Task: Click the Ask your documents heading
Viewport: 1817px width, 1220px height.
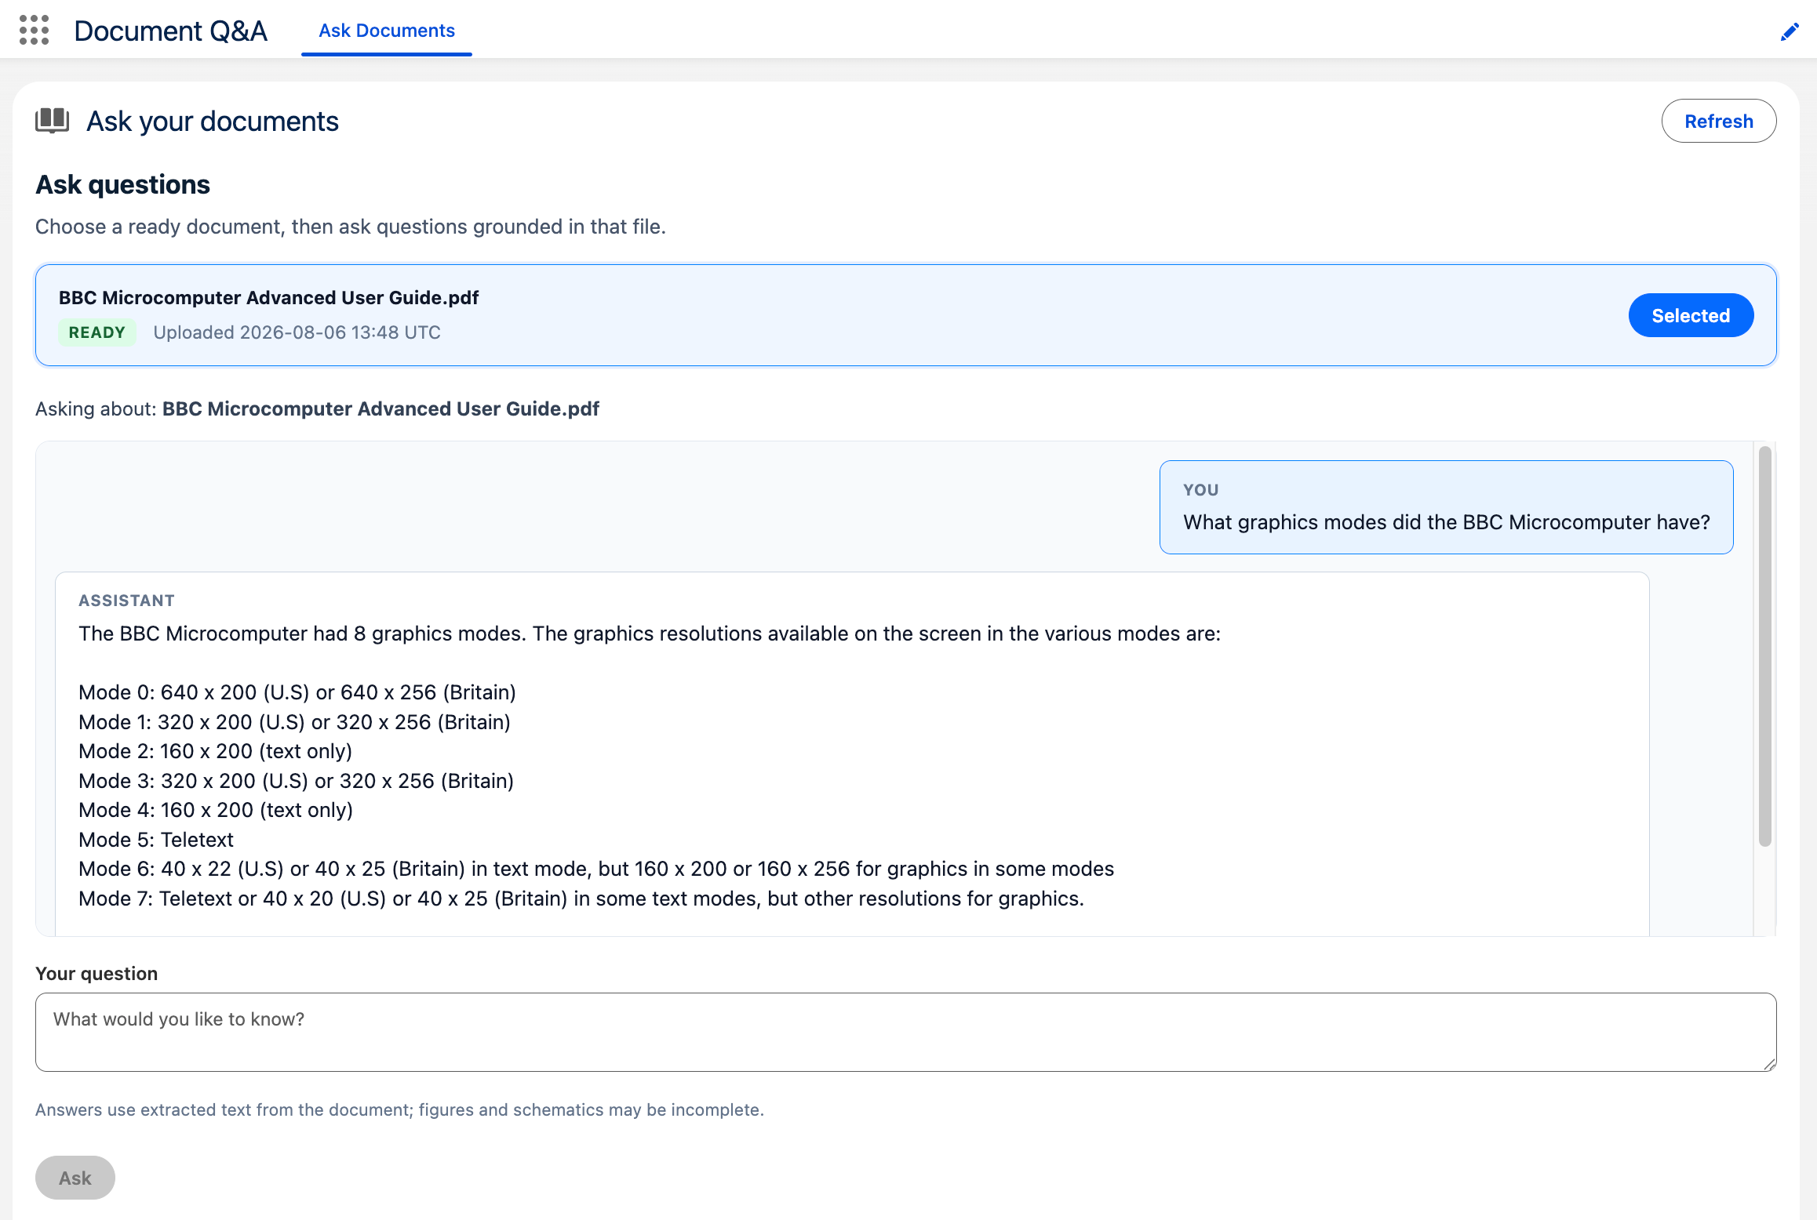Action: pyautogui.click(x=213, y=122)
